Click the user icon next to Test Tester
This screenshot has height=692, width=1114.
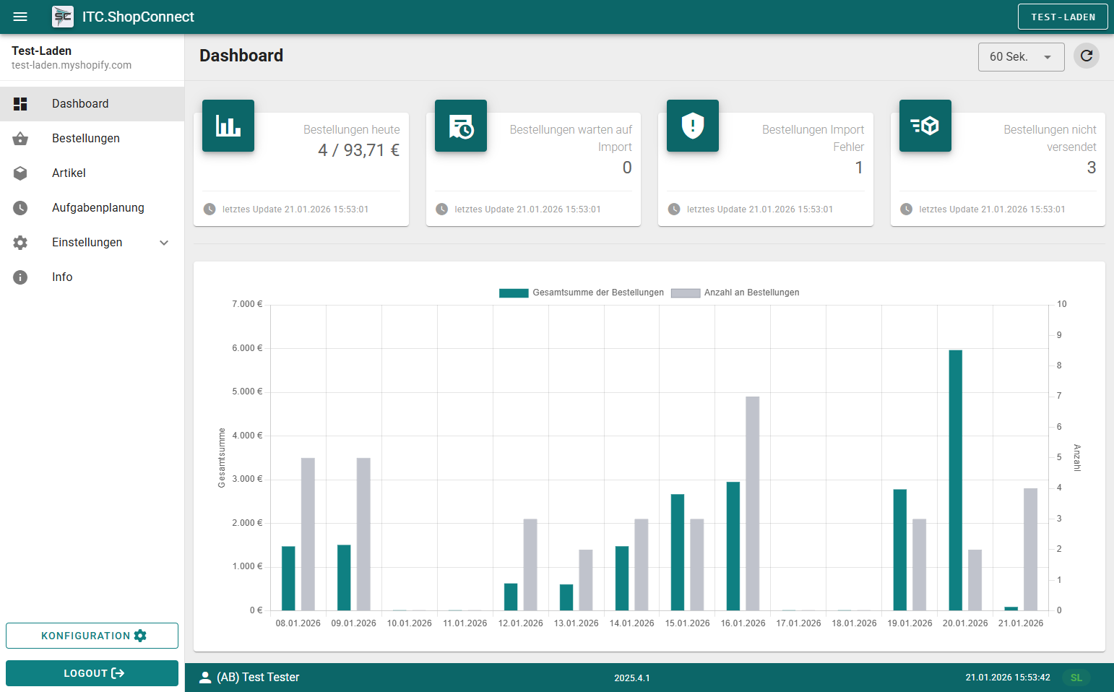(x=204, y=677)
